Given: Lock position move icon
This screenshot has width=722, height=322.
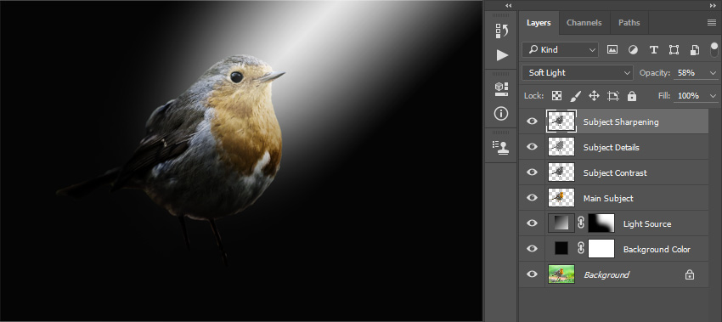Looking at the screenshot, I should pos(594,96).
